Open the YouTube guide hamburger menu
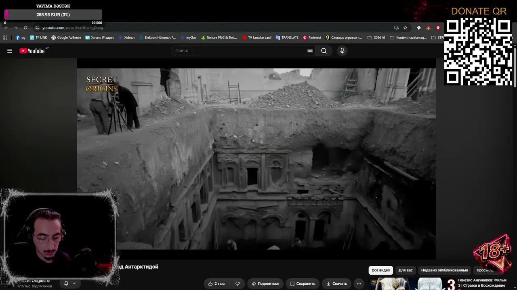 [10, 51]
